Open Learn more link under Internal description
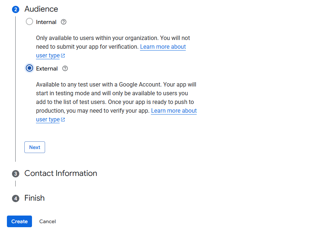Image resolution: width=309 pixels, height=229 pixels. (x=163, y=47)
